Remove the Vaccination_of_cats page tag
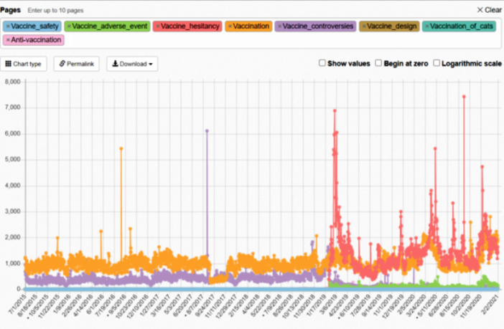The width and height of the screenshot is (504, 329). pos(426,27)
